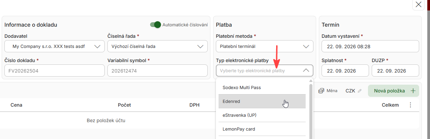Close the document dialog with X icon
Screen dimensions: 430x139
418,4
